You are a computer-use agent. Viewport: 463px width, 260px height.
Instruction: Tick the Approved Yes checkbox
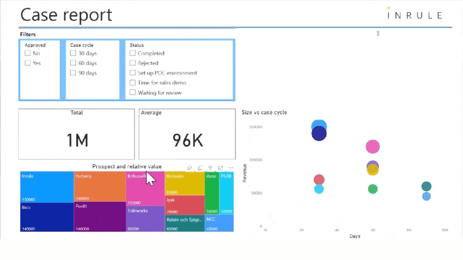27,63
